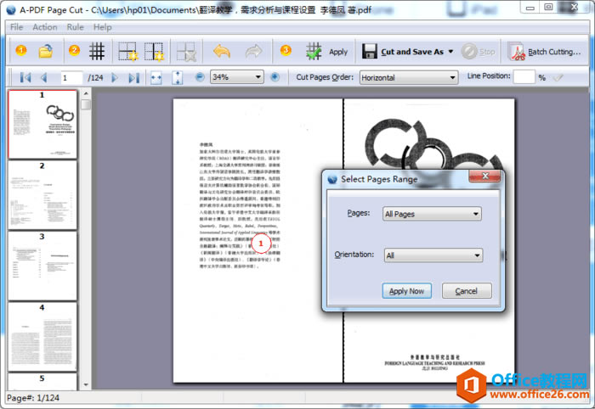Zoom in with plus icon
The image size is (595, 409).
[275, 77]
